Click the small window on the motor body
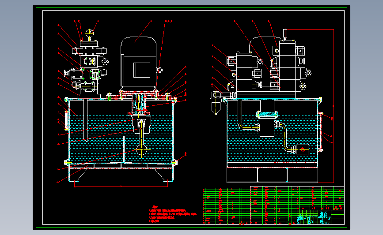The image size is (383, 235). tap(142, 70)
